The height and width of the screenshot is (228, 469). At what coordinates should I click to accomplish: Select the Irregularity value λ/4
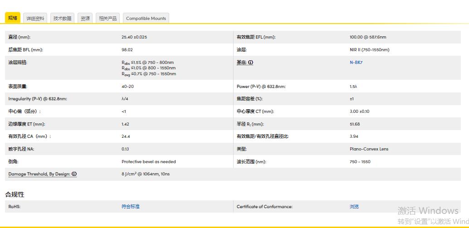124,99
